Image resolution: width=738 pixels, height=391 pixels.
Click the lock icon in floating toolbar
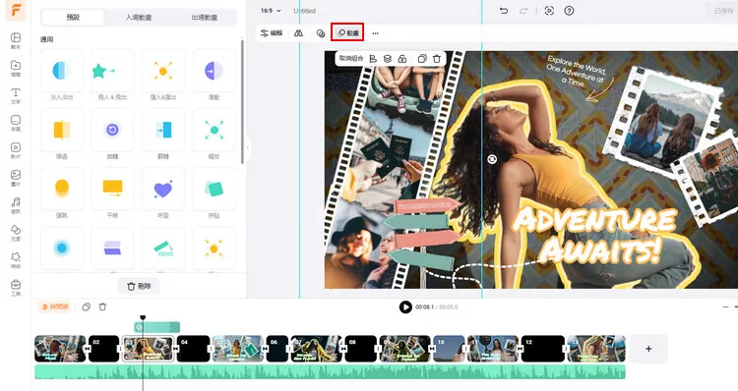click(401, 59)
